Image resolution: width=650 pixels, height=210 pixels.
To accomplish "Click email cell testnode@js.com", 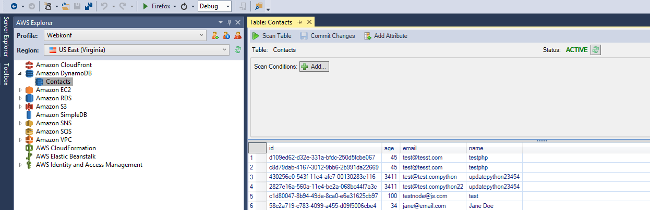I will (x=433, y=196).
